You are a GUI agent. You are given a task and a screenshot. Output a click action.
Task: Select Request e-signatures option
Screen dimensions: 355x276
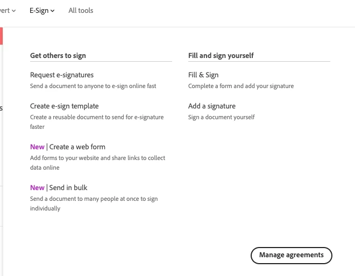62,75
